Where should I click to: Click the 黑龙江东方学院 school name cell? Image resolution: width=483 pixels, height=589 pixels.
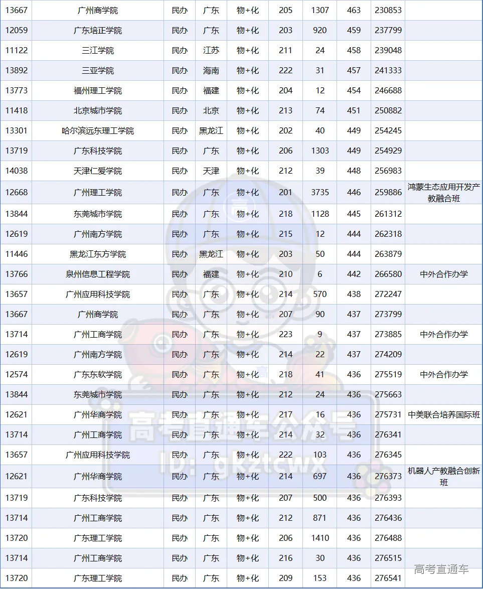click(x=98, y=254)
